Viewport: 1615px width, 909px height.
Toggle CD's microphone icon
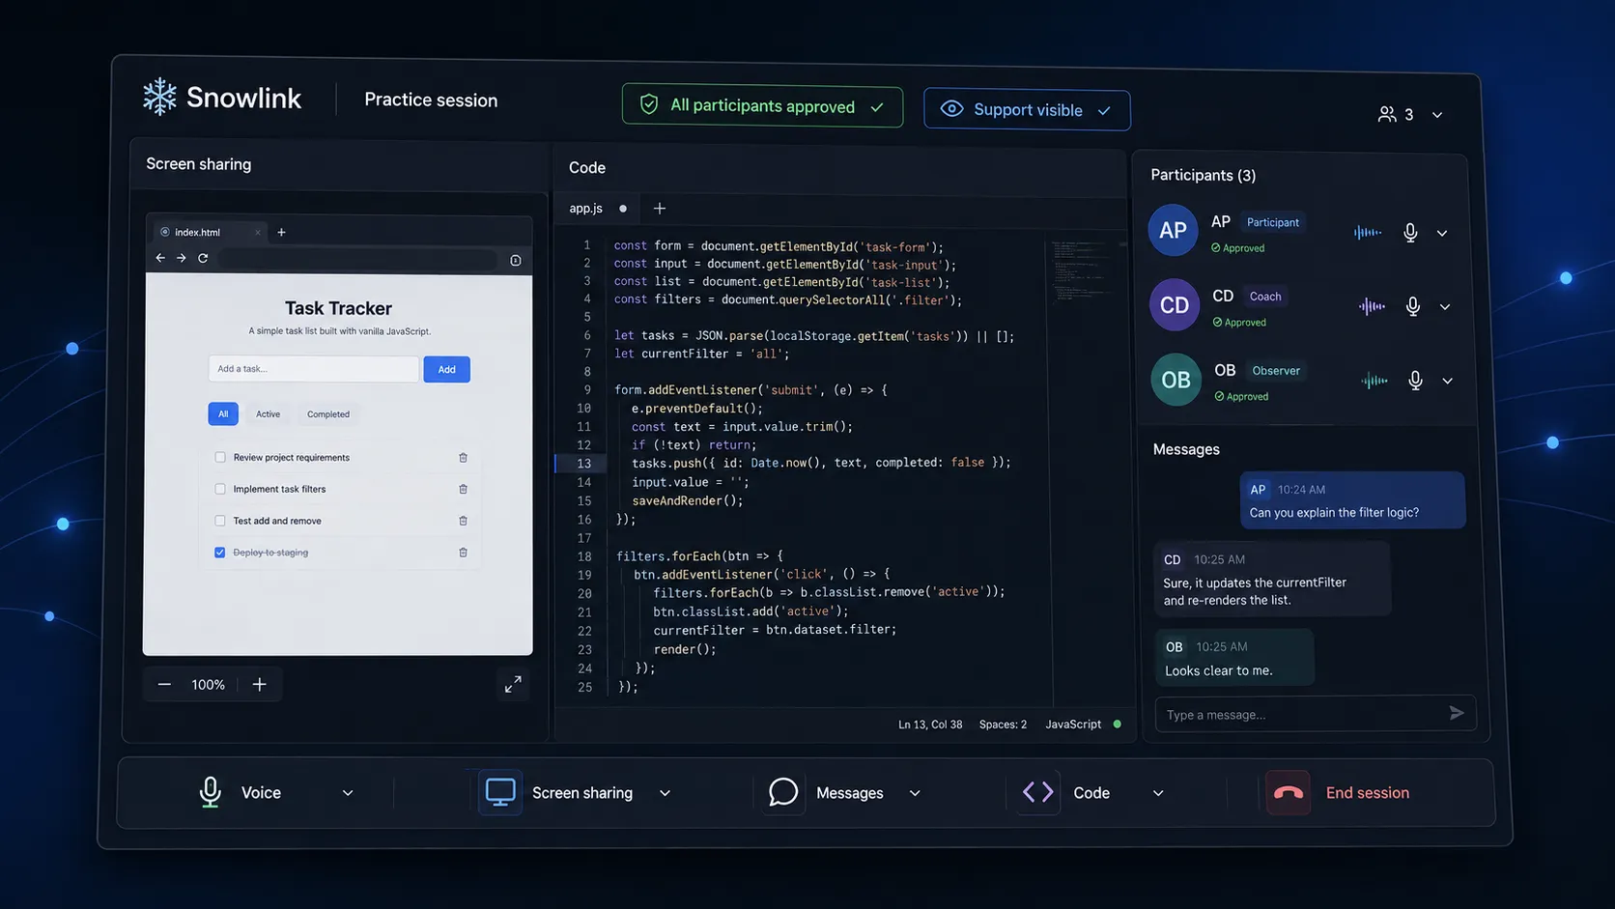pos(1413,306)
